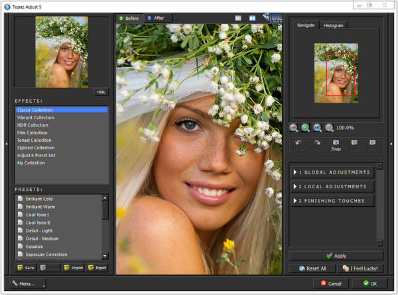
Task: Open the Histogram tab
Action: [333, 25]
